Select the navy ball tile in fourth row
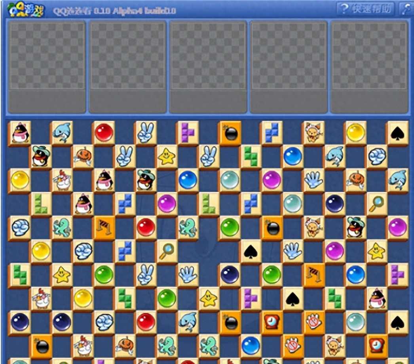Image resolution: width=414 pixels, height=364 pixels. 335,203
